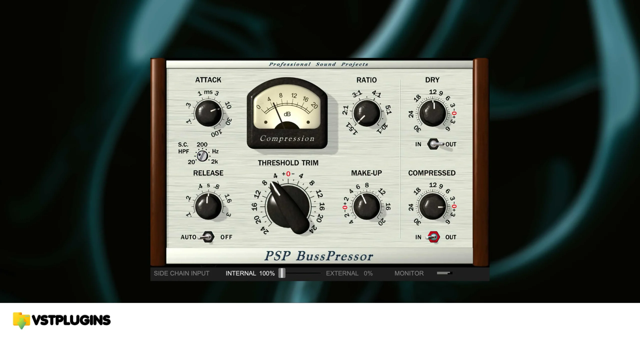Screen dimensions: 640x339
Task: Click the PSP BussPressor title
Action: click(x=319, y=256)
